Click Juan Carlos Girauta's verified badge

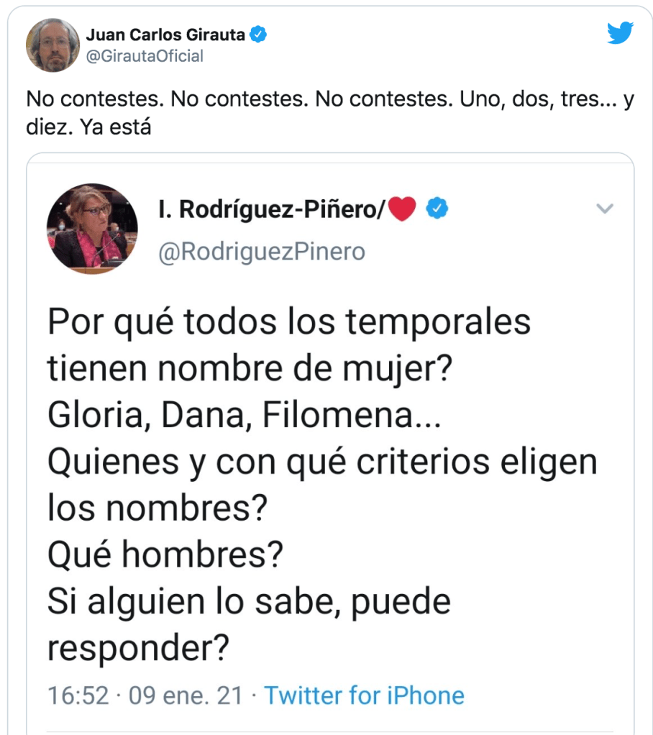click(259, 34)
